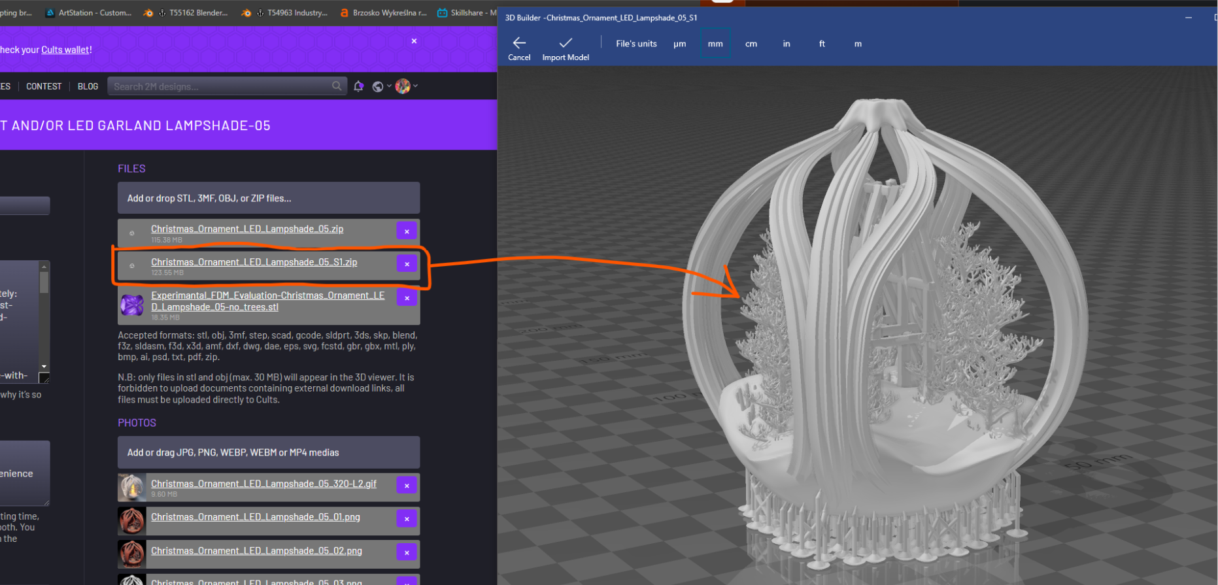Viewport: 1218px width, 585px height.
Task: Remove Christmas_Ornament_LED_Lampshade_05.zip file
Action: point(407,231)
